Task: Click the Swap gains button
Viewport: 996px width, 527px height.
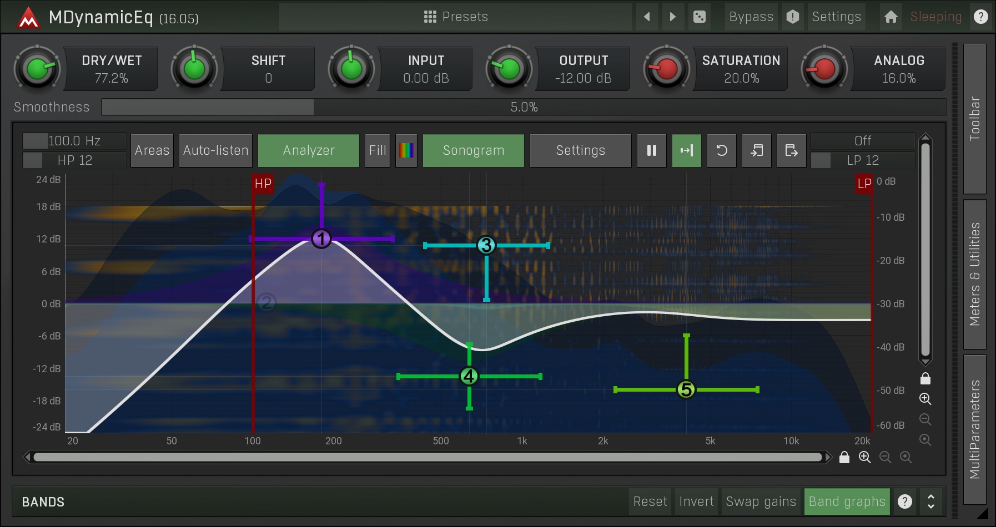Action: point(761,501)
